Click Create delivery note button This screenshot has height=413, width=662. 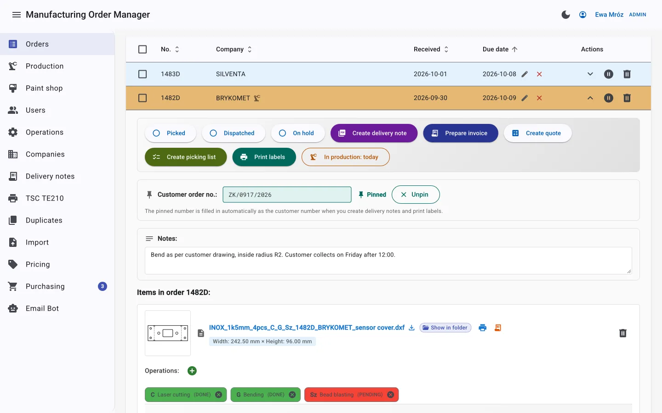pyautogui.click(x=374, y=133)
